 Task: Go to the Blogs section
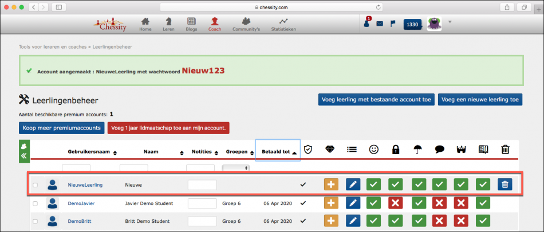(x=191, y=24)
